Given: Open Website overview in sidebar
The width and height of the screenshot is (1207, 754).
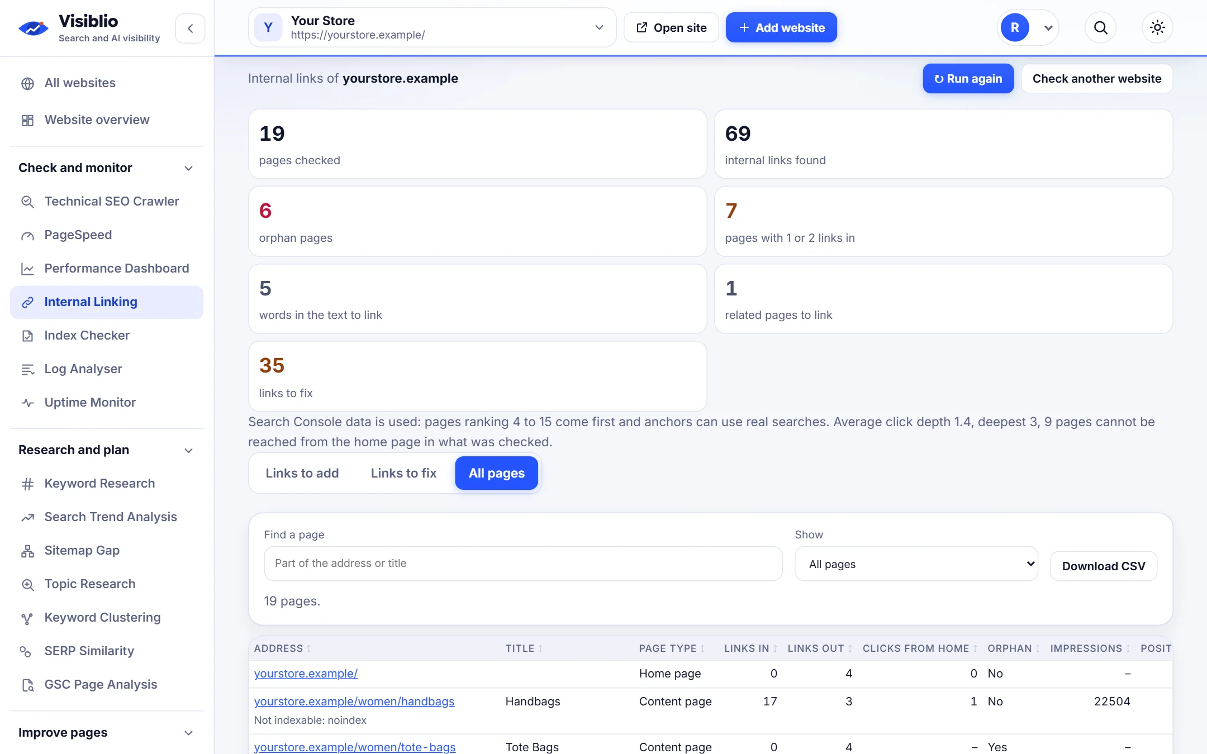Looking at the screenshot, I should pyautogui.click(x=107, y=120).
